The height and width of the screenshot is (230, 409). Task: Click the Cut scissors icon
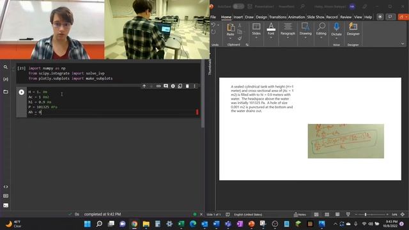[240, 26]
